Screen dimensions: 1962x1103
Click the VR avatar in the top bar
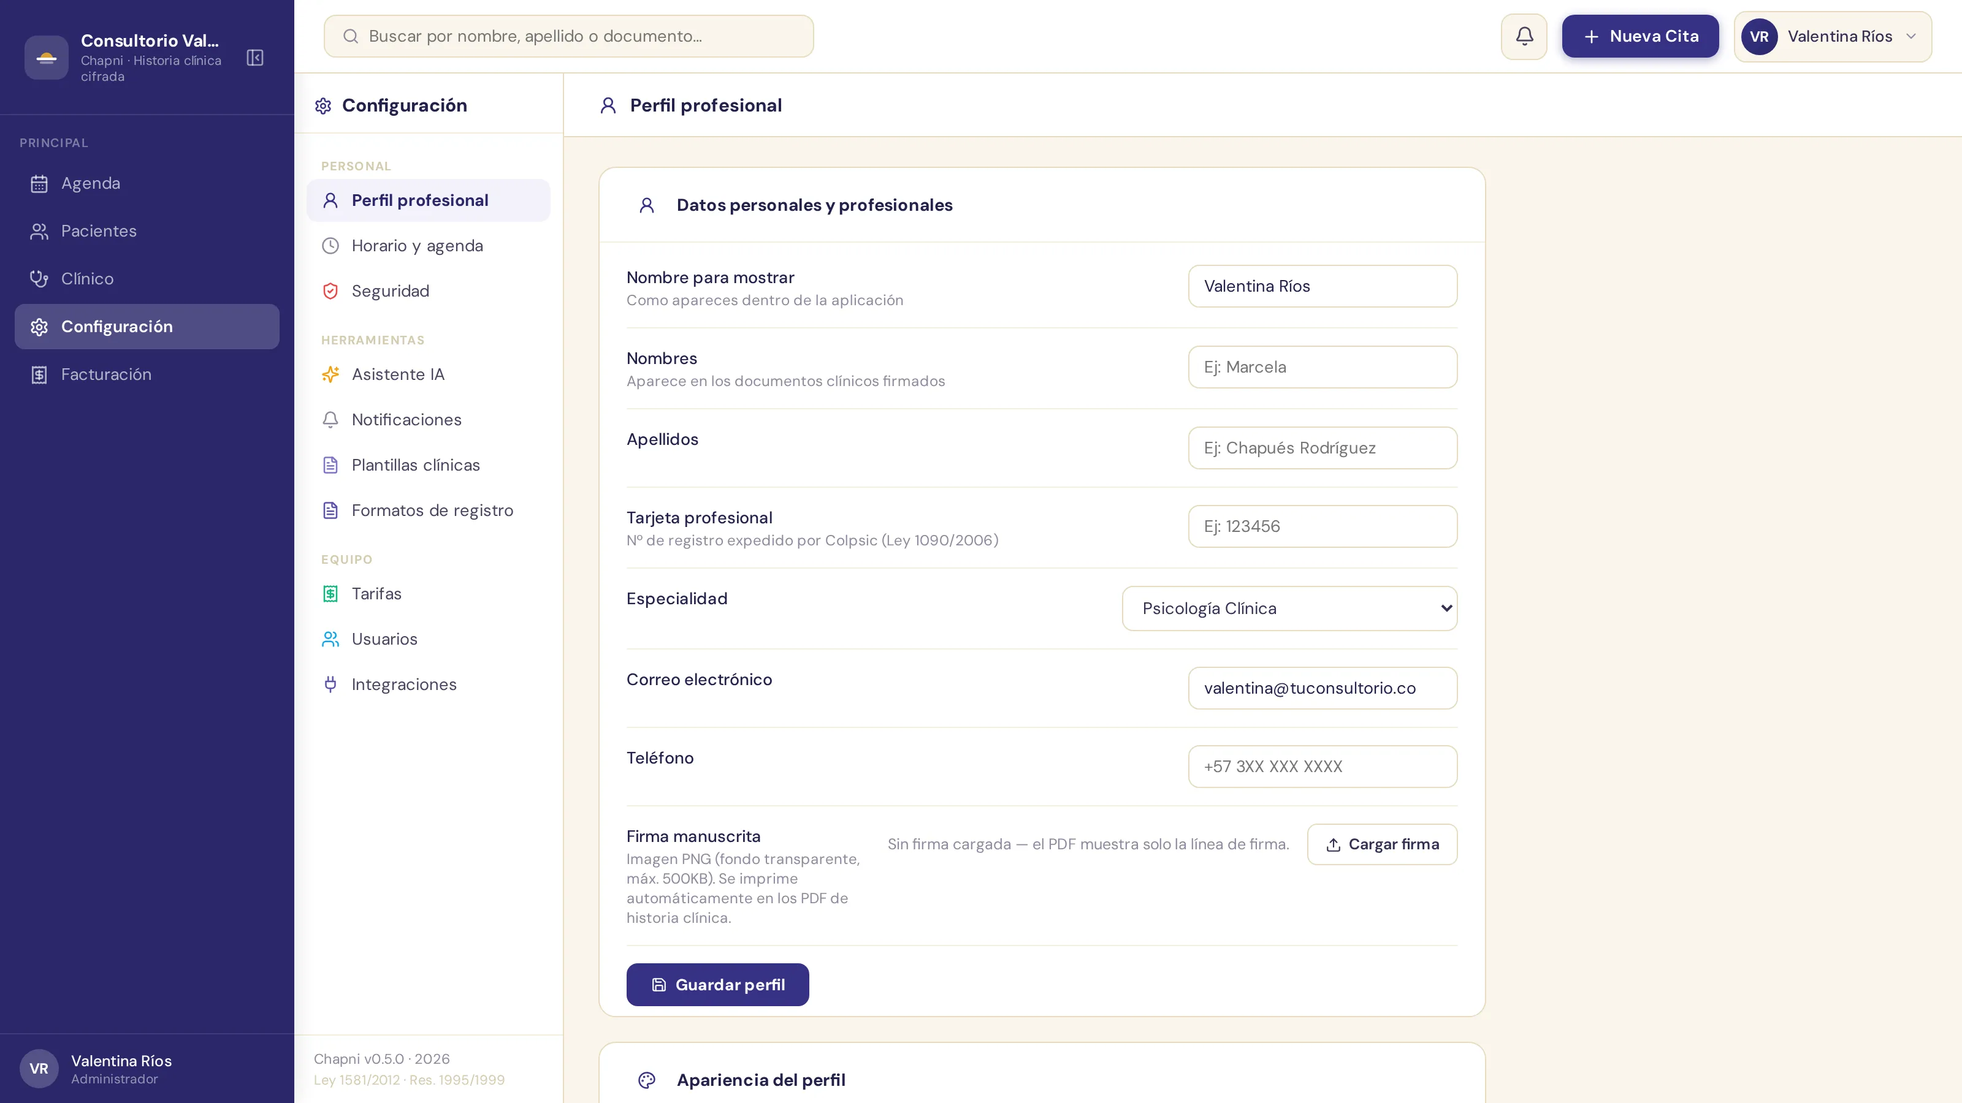tap(1760, 37)
